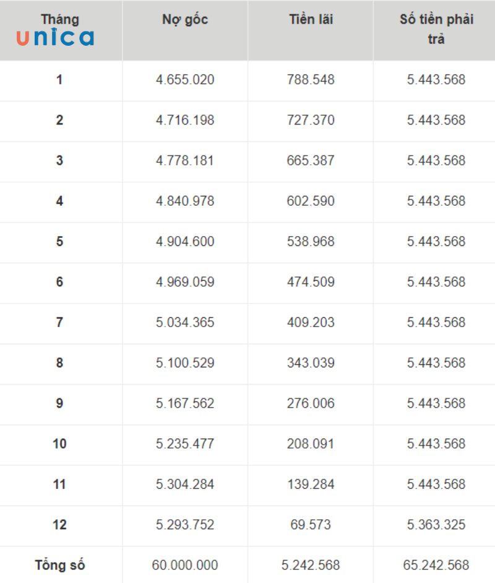
Task: Select principal value 5.100.529
Action: [x=185, y=362]
